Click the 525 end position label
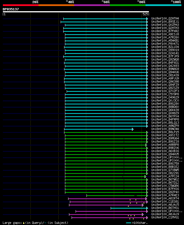184x225 pixels. tap(145, 14)
